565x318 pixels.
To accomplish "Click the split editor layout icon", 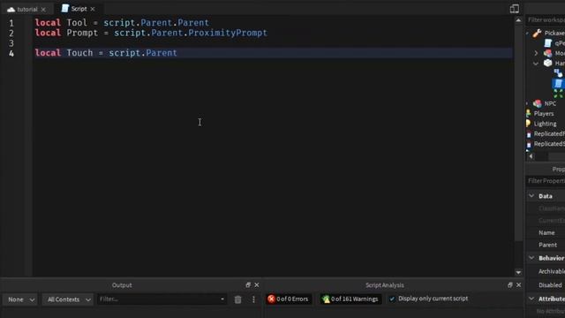I will [515, 9].
